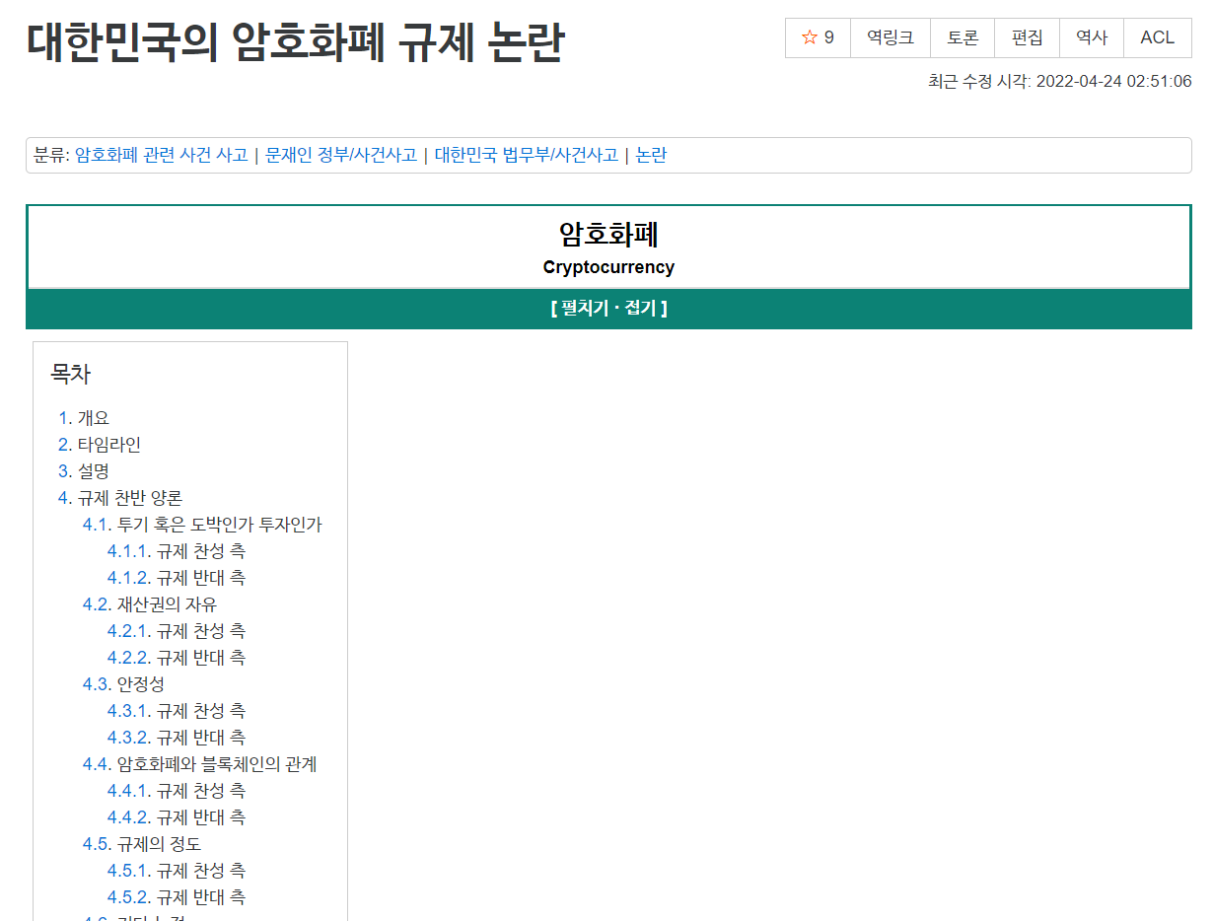Select the 4.4.2 규제 반대 측 entry
The height and width of the screenshot is (921, 1213).
pyautogui.click(x=180, y=816)
